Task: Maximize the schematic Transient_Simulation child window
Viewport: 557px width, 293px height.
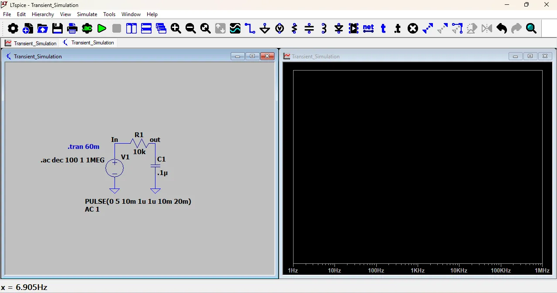Action: coord(252,56)
